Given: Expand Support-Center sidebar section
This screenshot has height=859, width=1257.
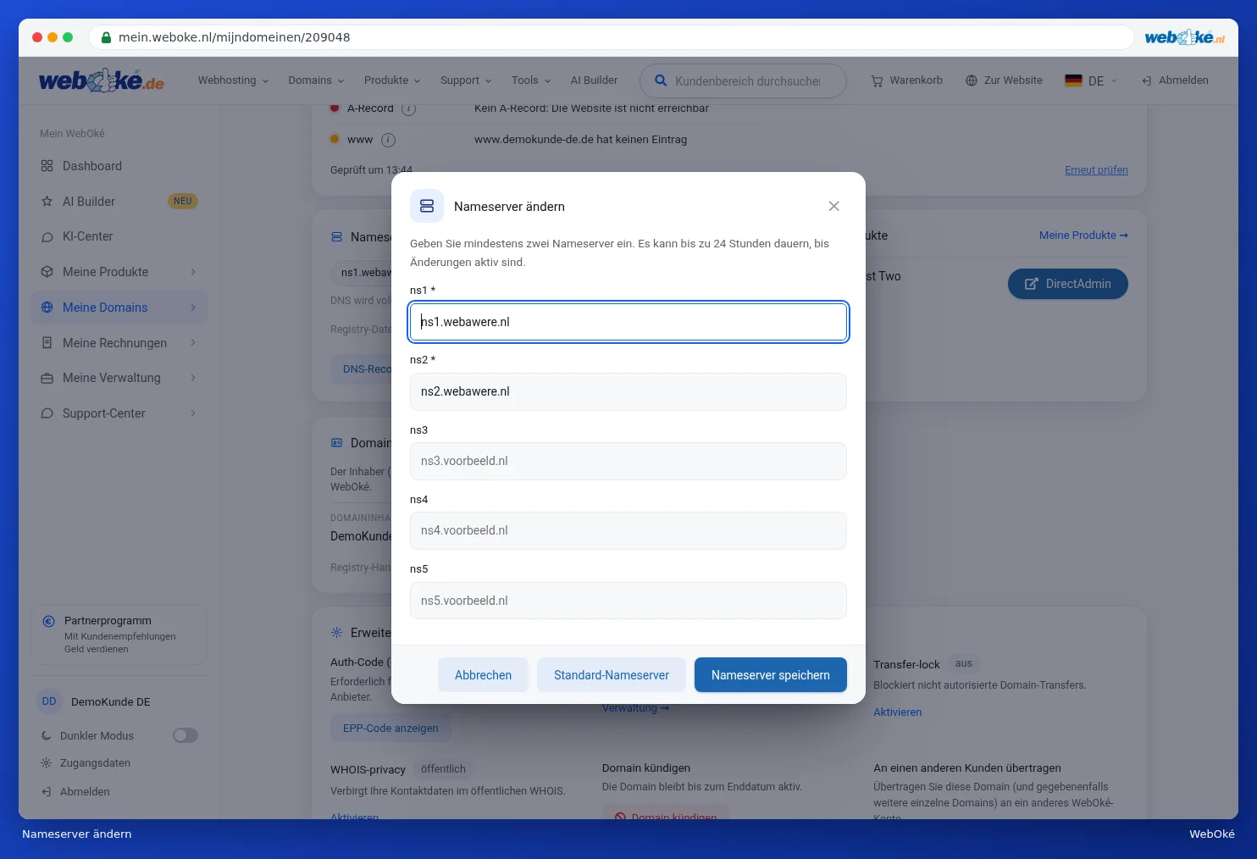Looking at the screenshot, I should 119,413.
